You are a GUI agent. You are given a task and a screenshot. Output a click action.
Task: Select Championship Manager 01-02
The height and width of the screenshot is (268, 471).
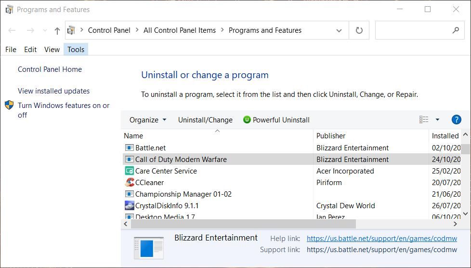pos(292,194)
